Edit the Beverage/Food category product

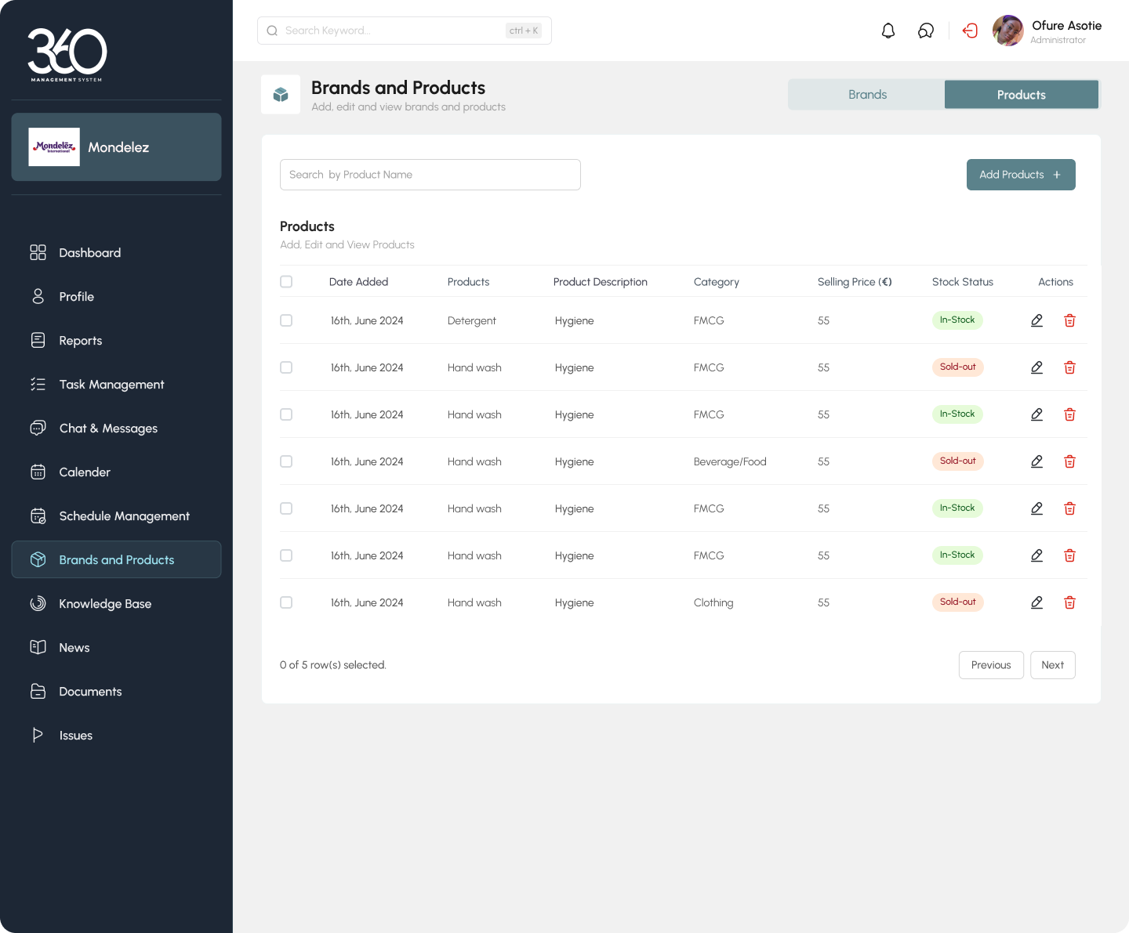pyautogui.click(x=1036, y=461)
